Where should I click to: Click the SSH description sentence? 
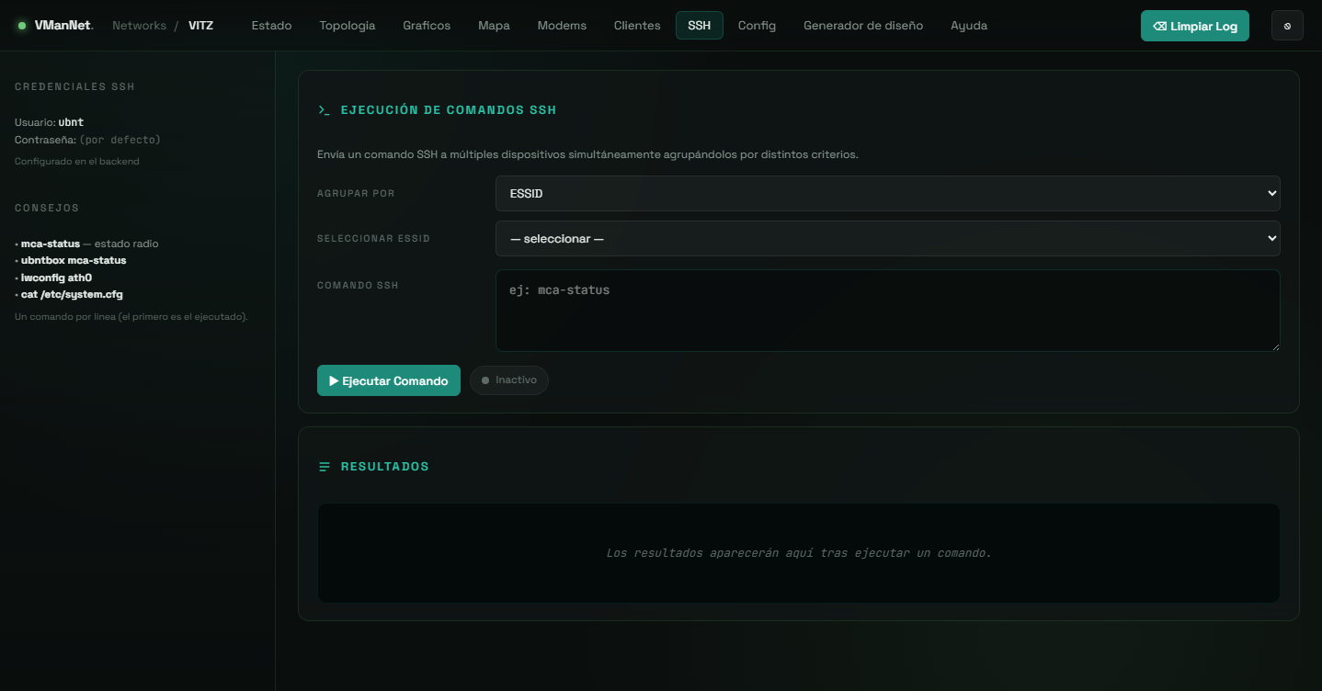[587, 154]
